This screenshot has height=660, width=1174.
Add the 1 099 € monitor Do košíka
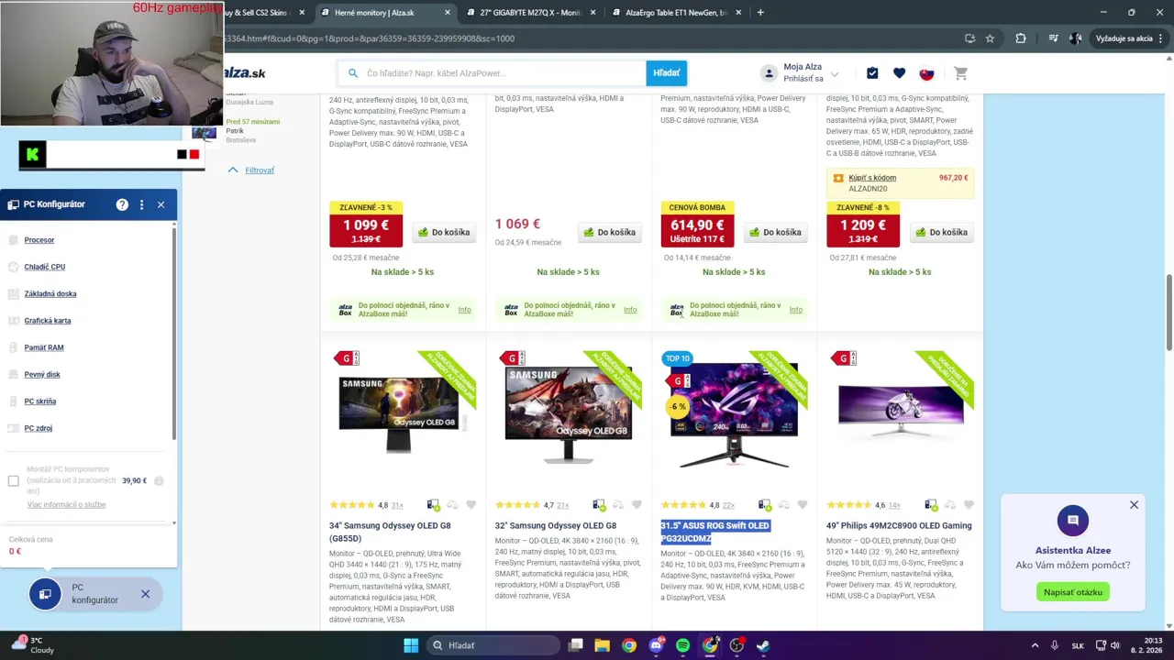pyautogui.click(x=444, y=232)
